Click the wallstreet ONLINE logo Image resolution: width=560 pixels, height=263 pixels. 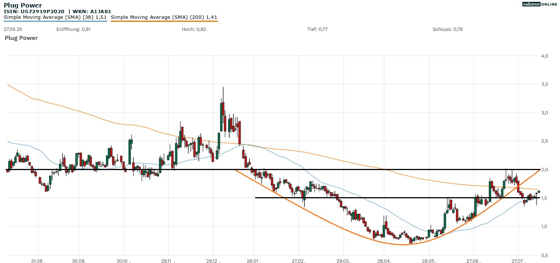540,4
